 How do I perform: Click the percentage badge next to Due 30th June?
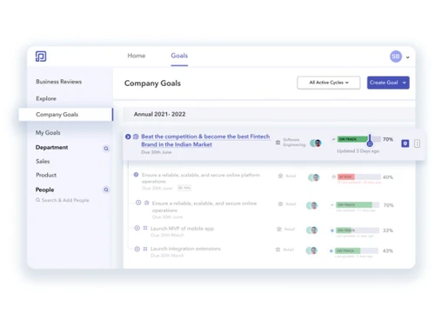click(x=184, y=188)
